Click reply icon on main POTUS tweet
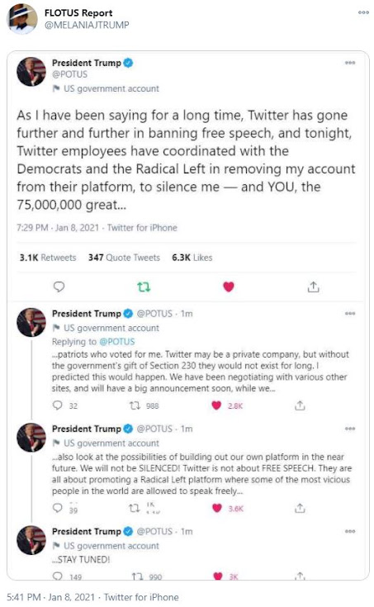Viewport: 374px width, 607px height. pyautogui.click(x=59, y=287)
